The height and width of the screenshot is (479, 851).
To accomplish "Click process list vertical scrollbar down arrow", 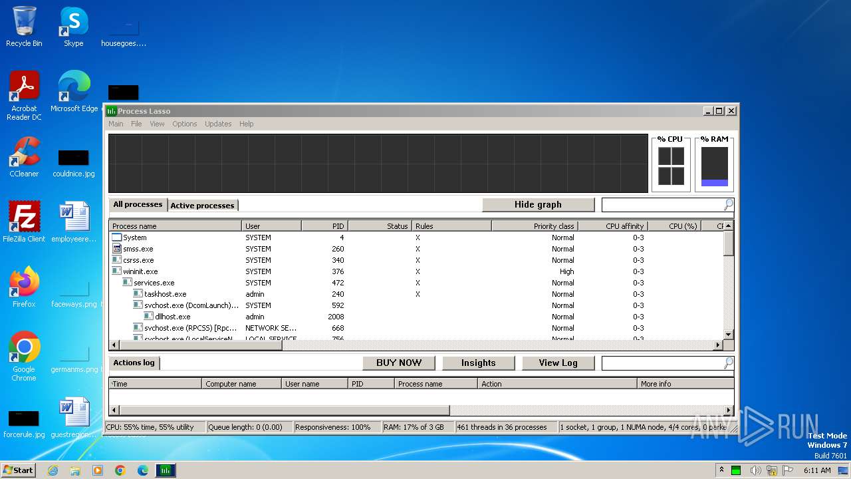I will click(x=729, y=335).
